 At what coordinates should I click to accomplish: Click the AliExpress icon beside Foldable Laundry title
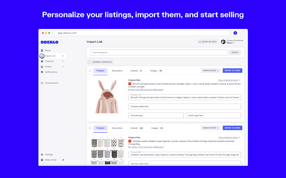pos(130,141)
